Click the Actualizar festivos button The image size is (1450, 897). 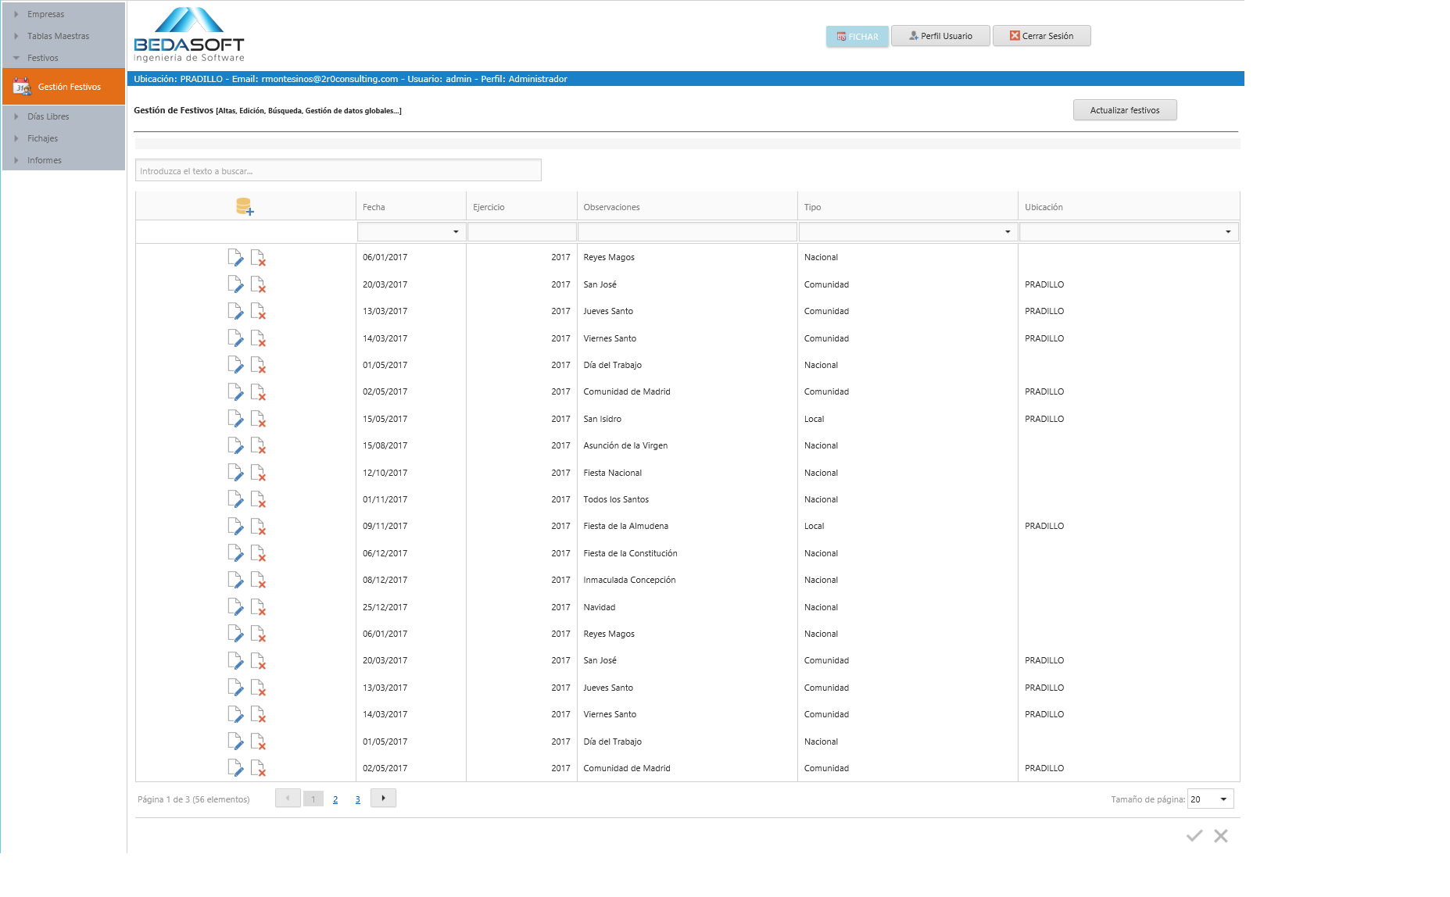[1124, 110]
